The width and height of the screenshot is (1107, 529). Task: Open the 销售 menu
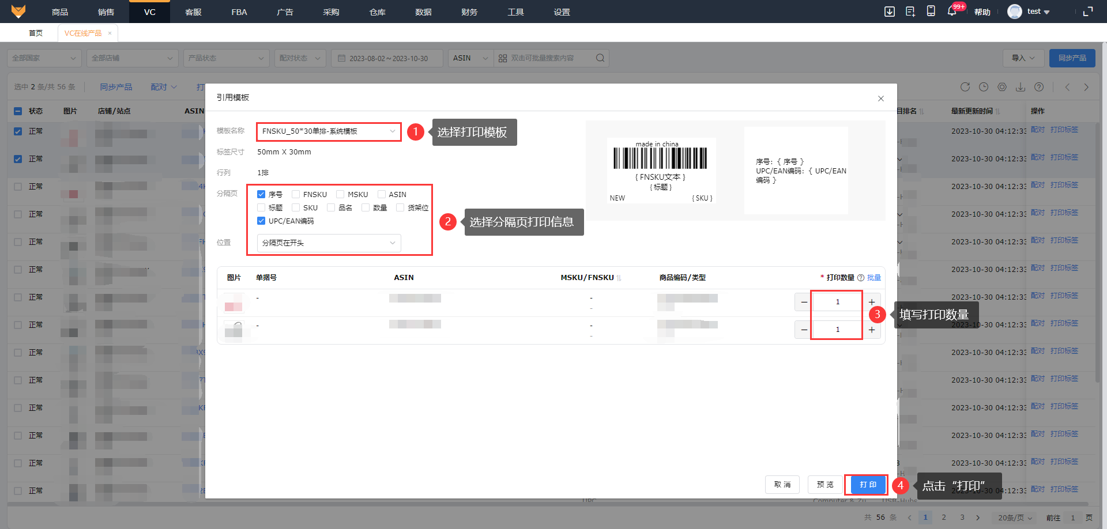(106, 12)
